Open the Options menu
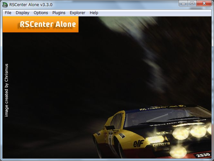Image resolution: width=214 pixels, height=161 pixels. pos(41,13)
